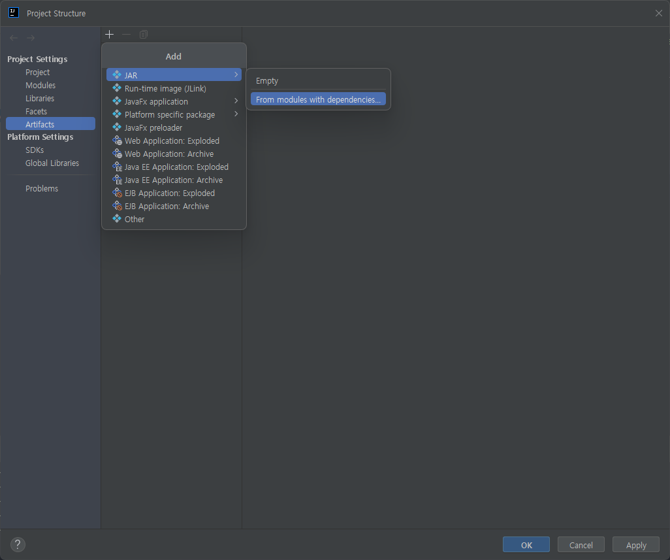
Task: Click the Other artifact type icon
Action: [x=117, y=219]
